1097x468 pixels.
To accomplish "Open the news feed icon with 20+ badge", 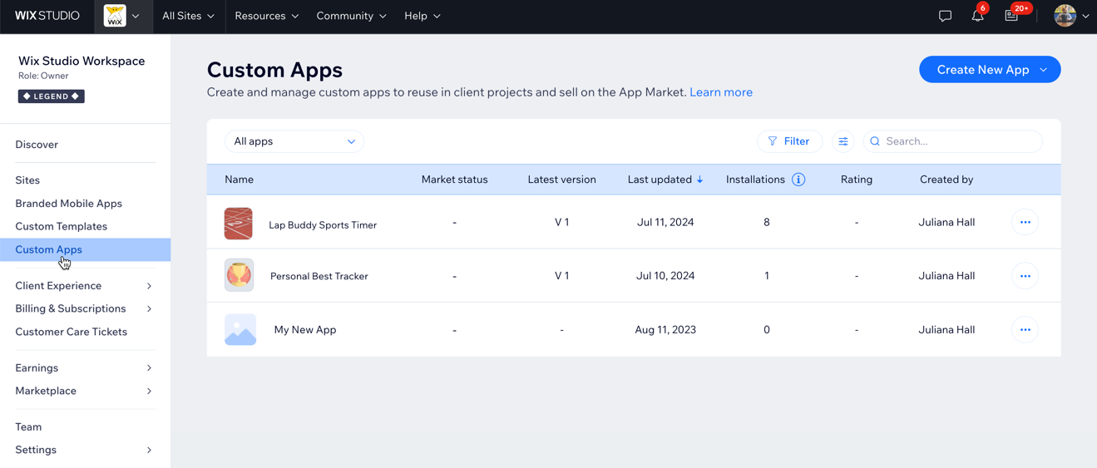I will 1011,16.
